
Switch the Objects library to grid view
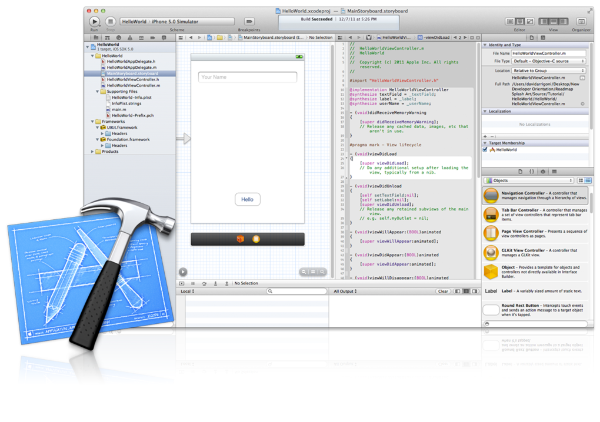[x=581, y=180]
